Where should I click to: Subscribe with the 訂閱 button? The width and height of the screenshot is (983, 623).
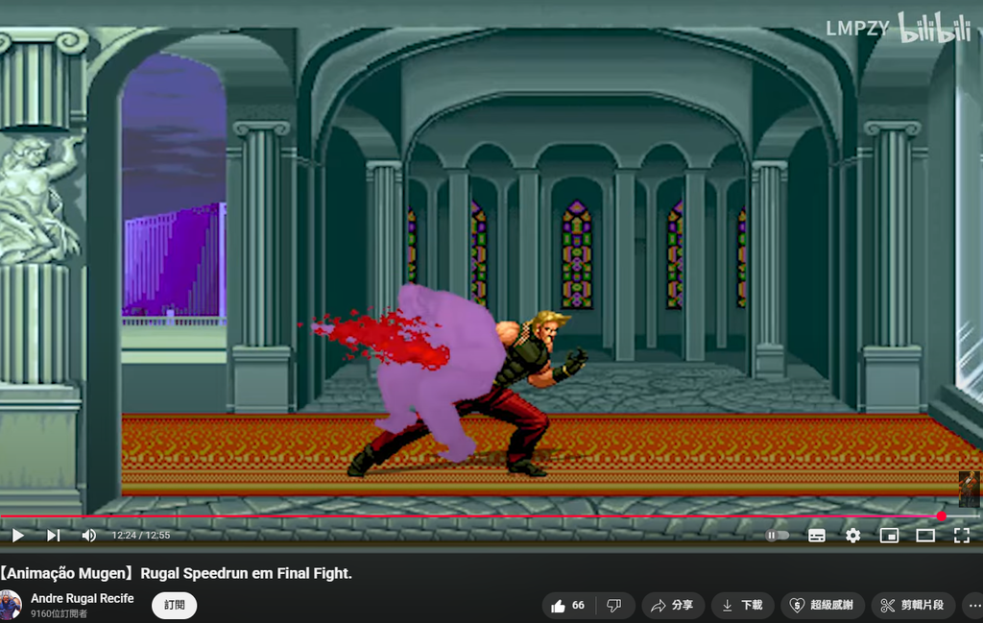click(x=175, y=606)
